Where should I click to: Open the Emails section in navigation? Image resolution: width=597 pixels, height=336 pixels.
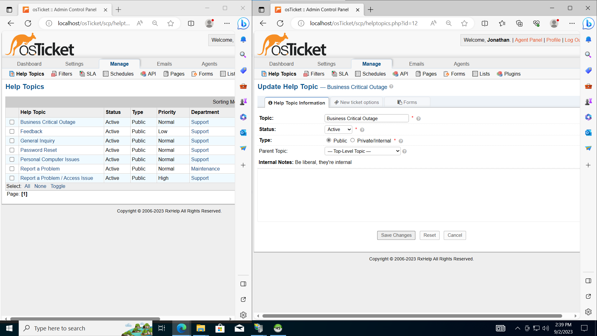pos(416,64)
